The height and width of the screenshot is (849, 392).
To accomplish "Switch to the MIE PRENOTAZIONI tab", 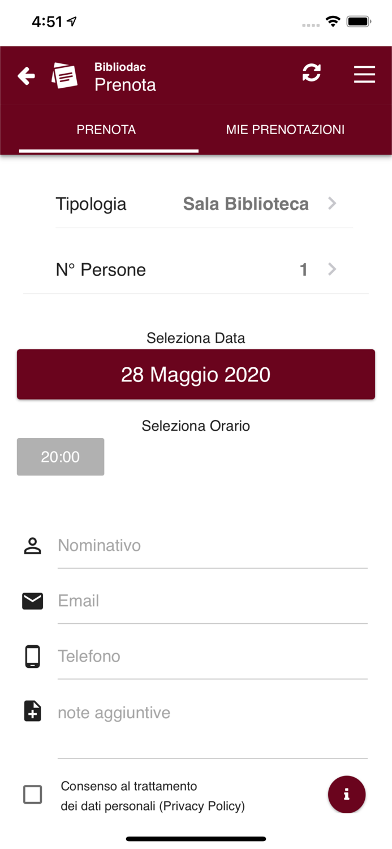I will click(285, 130).
